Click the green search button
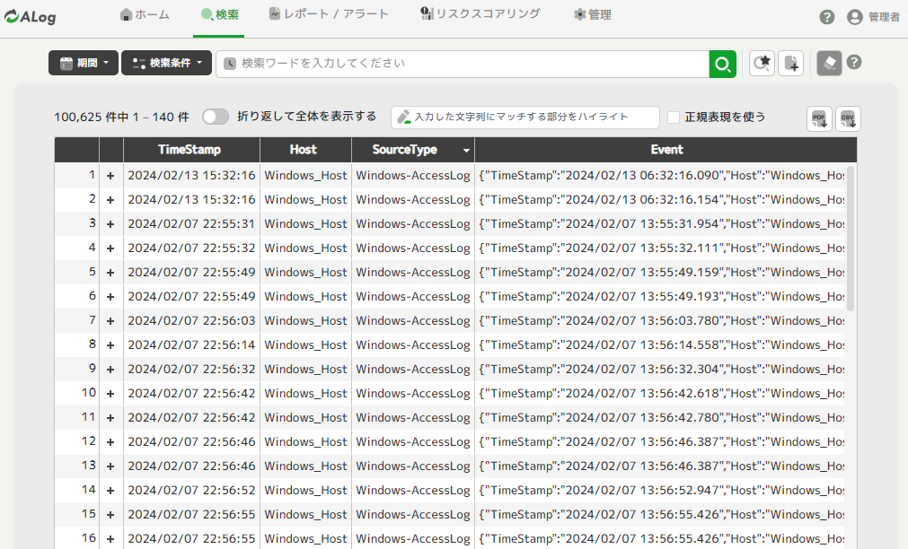Screen dimensions: 908x549 click(723, 64)
